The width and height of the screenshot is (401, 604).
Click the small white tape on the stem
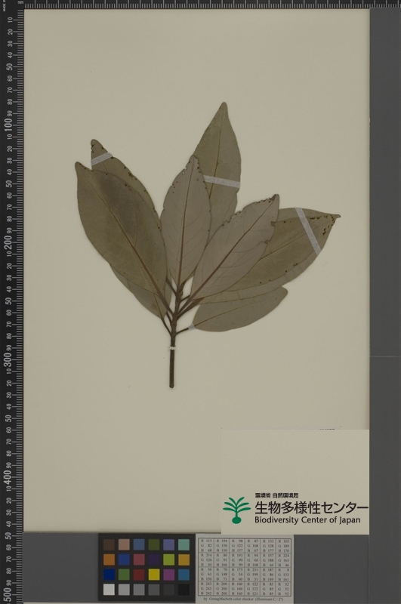coord(172,348)
